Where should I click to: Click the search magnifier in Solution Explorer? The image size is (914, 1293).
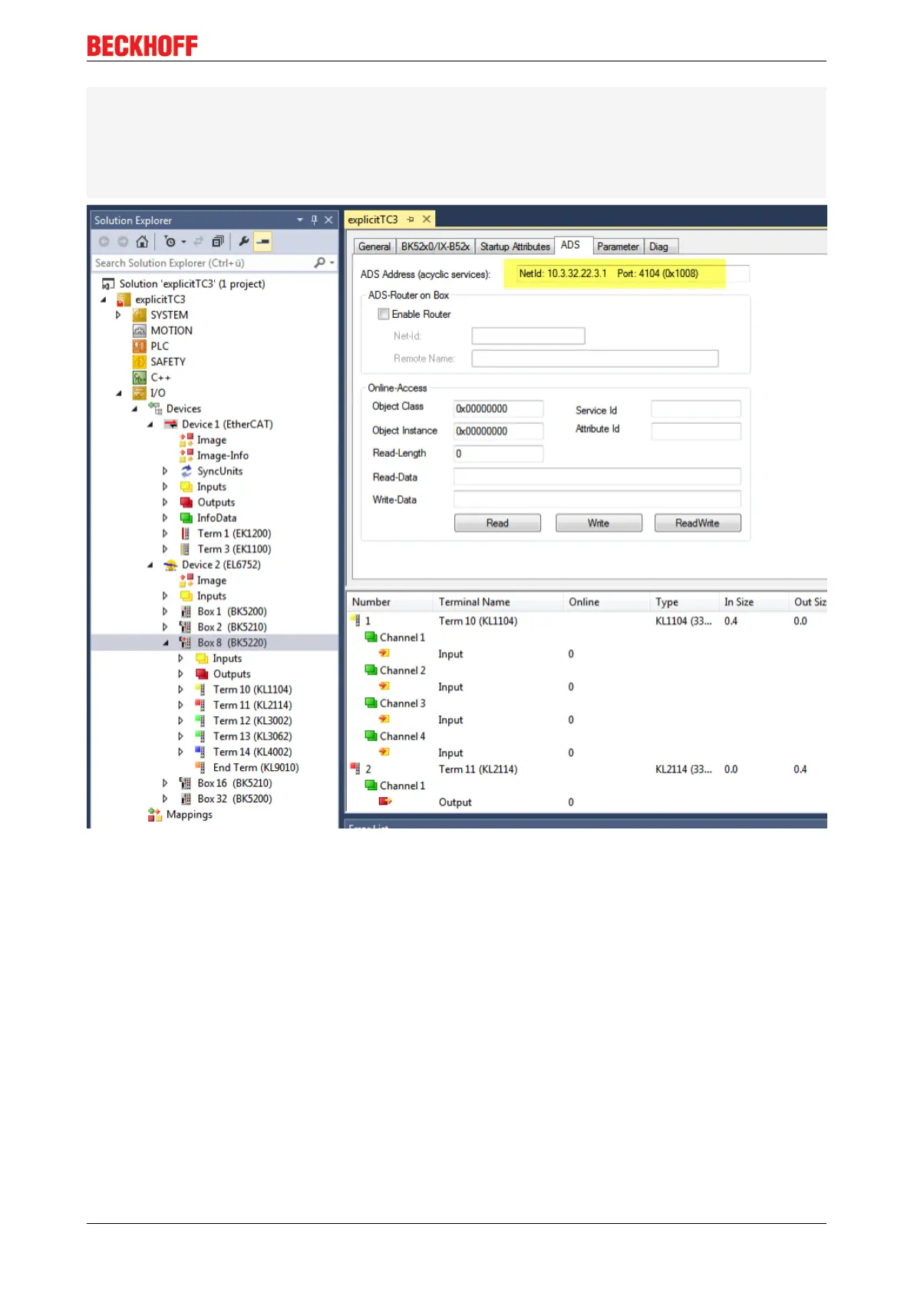pos(320,263)
